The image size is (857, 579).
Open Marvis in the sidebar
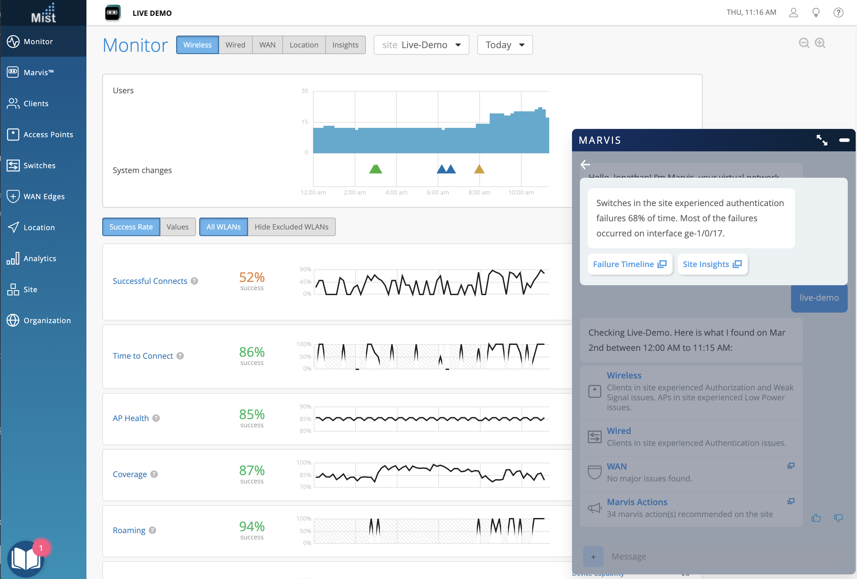pyautogui.click(x=38, y=73)
